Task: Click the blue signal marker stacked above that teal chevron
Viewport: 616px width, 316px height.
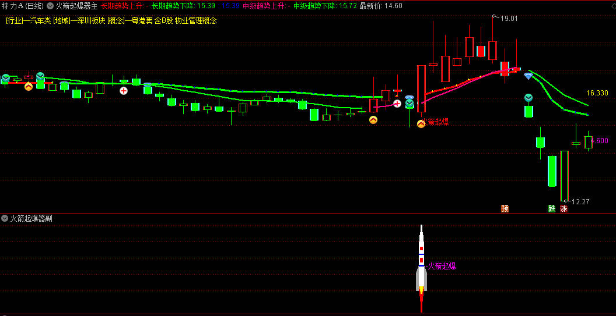Action: click(409, 97)
